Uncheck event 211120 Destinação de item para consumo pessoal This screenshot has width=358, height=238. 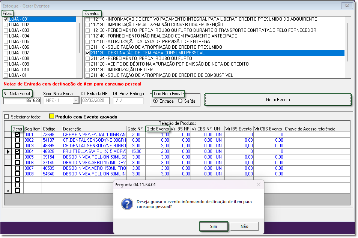[x=88, y=53]
